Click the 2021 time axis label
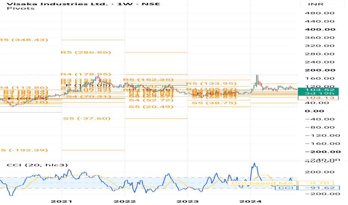The width and height of the screenshot is (348, 205). pyautogui.click(x=62, y=201)
